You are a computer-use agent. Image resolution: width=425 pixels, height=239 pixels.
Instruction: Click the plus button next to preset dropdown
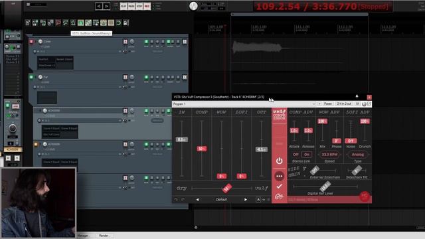[319, 104]
